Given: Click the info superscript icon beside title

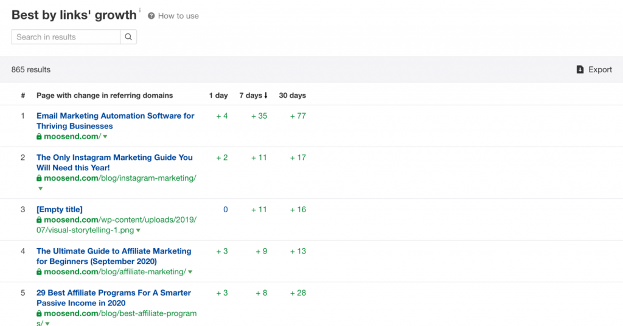Looking at the screenshot, I should pos(140,10).
